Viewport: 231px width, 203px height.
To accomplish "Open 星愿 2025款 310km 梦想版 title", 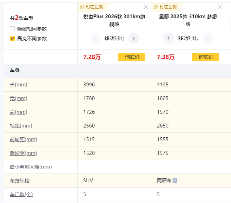I will point(188,20).
